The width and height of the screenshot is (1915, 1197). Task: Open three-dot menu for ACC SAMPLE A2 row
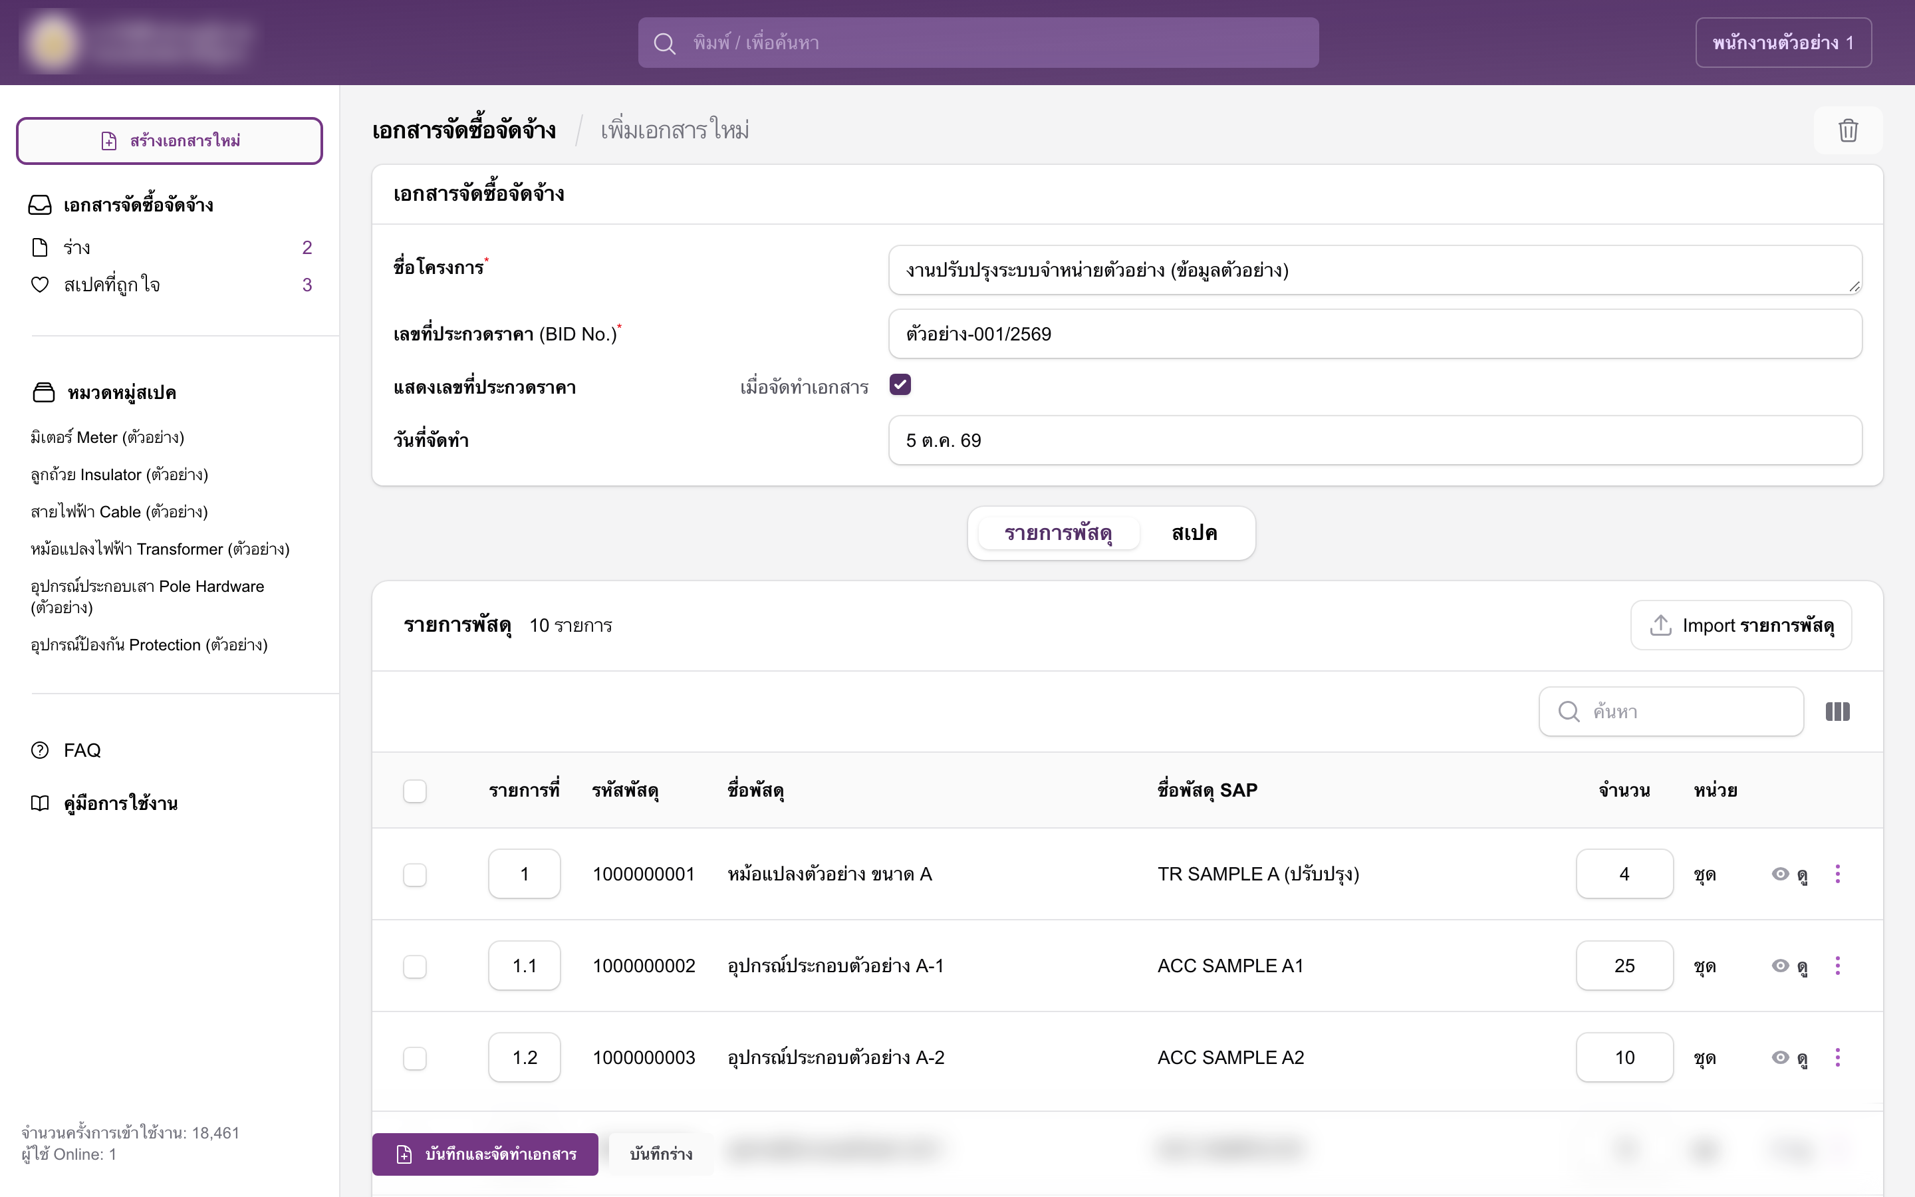coord(1837,1057)
